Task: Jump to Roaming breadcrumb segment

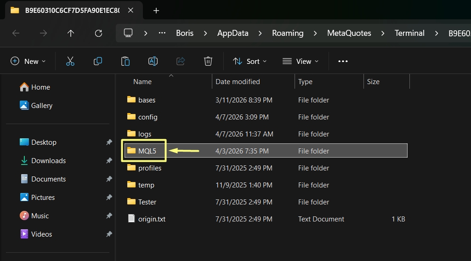Action: [x=288, y=33]
